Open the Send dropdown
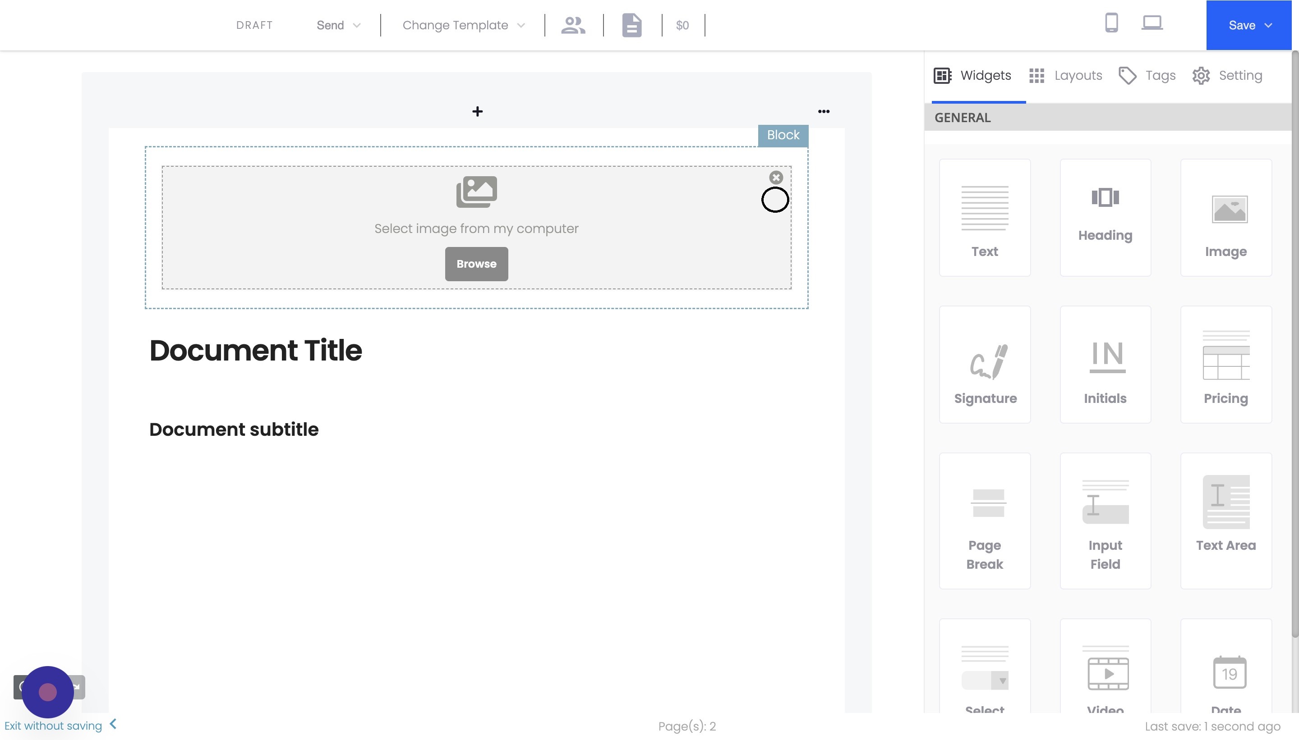 tap(338, 25)
